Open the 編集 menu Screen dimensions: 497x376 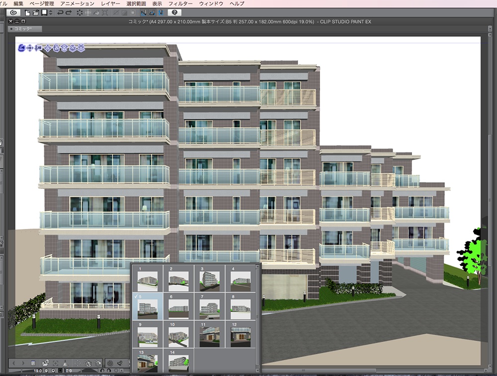18,3
